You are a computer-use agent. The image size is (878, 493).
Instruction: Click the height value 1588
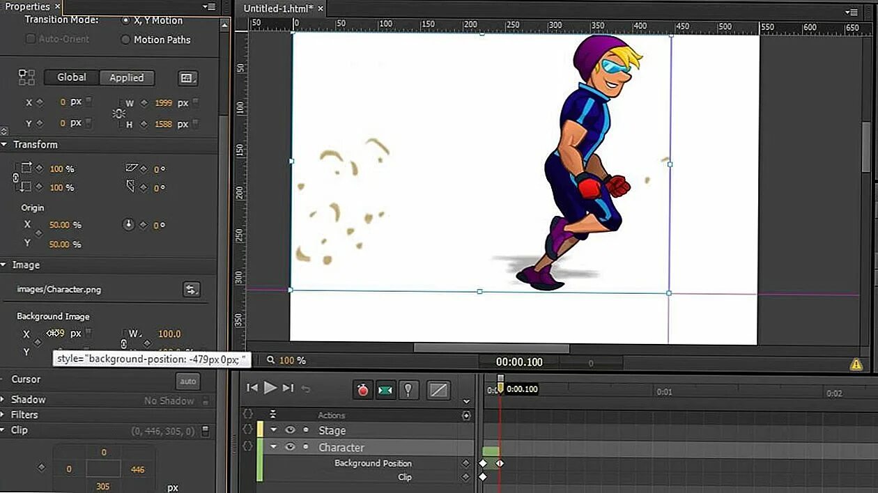[163, 124]
